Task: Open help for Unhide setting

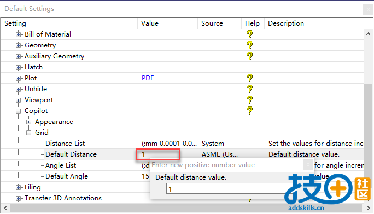Action: coord(249,89)
